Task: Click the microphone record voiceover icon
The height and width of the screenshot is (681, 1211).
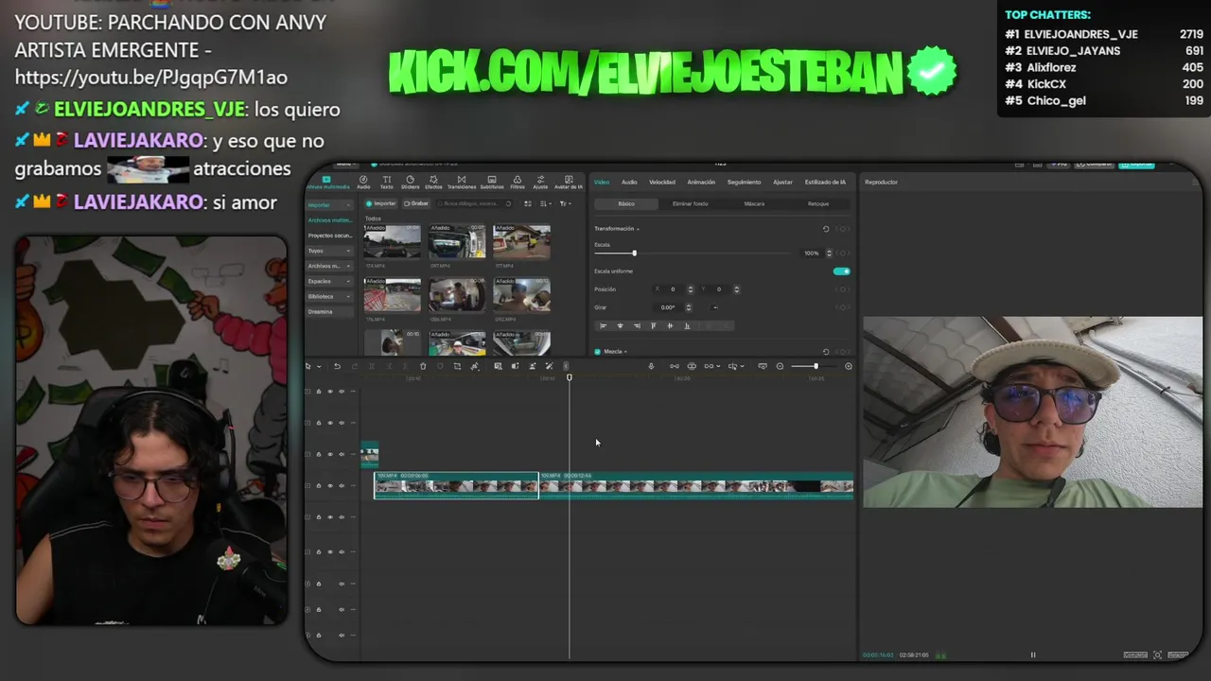Action: [x=651, y=366]
